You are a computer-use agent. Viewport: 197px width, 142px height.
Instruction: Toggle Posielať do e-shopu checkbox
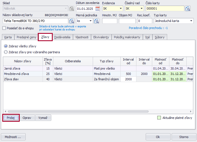click(4, 28)
